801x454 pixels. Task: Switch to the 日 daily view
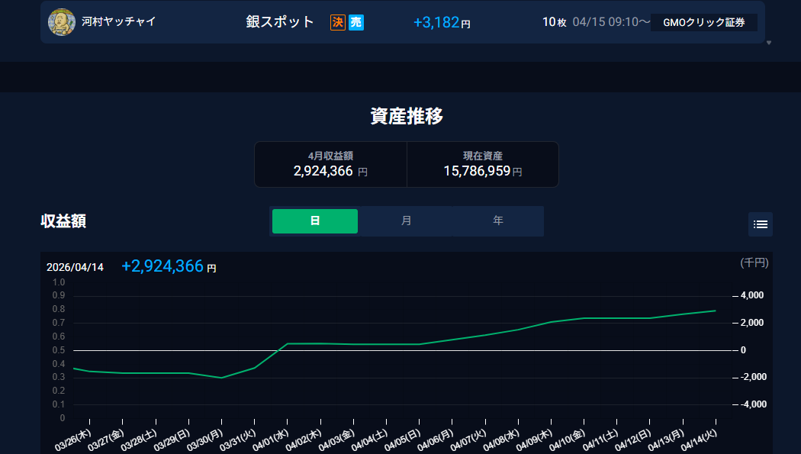click(315, 221)
